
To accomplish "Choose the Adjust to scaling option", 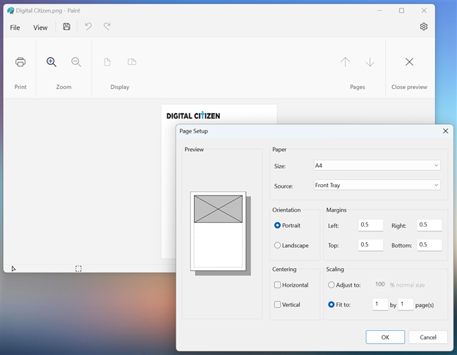I will click(x=331, y=285).
